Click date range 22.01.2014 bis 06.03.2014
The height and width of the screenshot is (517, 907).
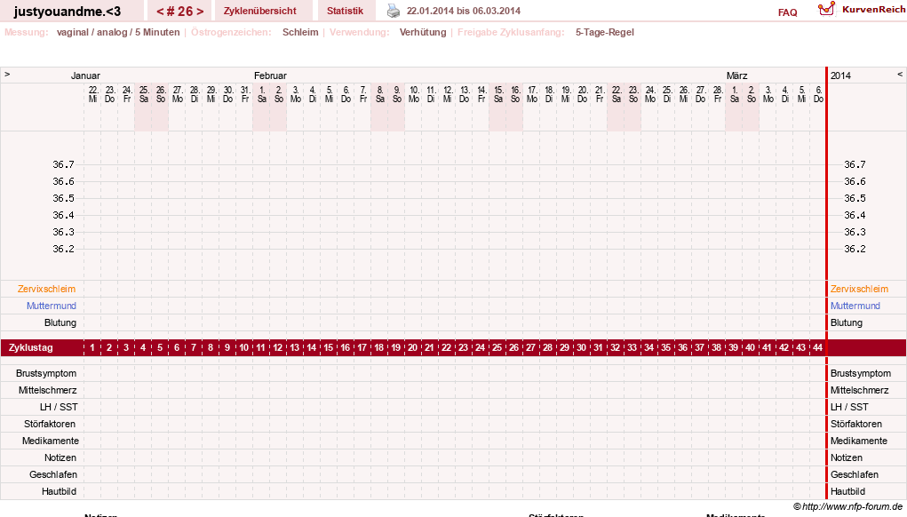(464, 11)
